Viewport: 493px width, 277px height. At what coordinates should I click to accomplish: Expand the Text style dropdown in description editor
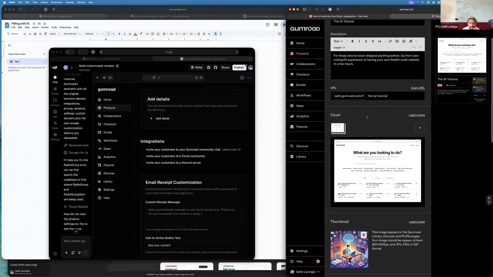(x=338, y=41)
